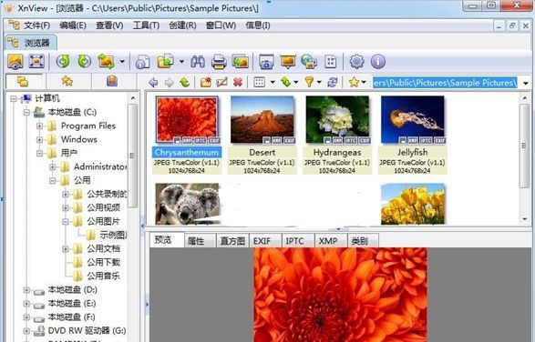Click the file properties document icon
Viewport: 535px width, 342px height.
[x=142, y=62]
